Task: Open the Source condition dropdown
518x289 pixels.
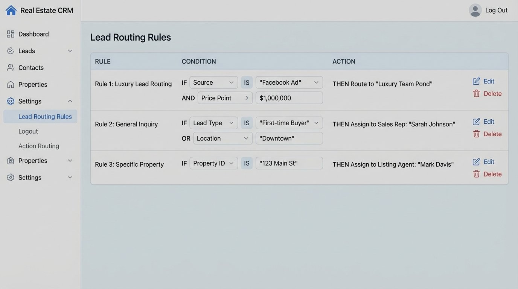Action: tap(214, 82)
